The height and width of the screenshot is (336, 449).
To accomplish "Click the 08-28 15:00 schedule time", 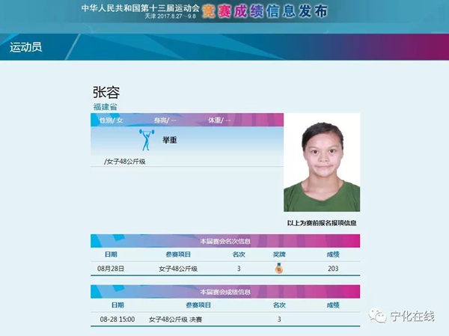I will coord(117,319).
